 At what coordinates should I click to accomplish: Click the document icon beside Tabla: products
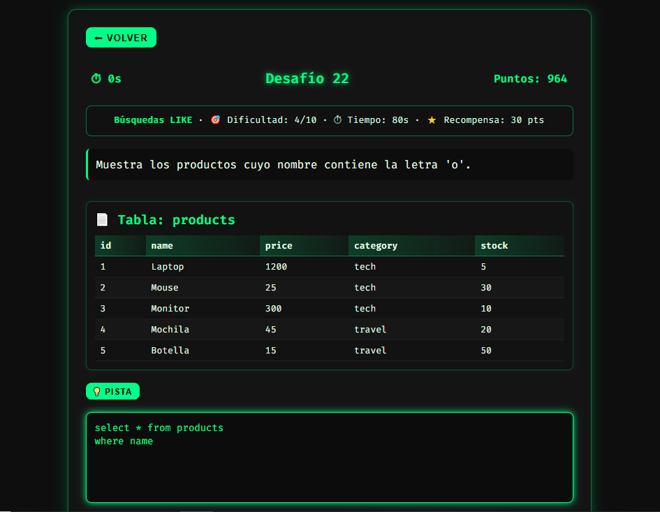(103, 220)
